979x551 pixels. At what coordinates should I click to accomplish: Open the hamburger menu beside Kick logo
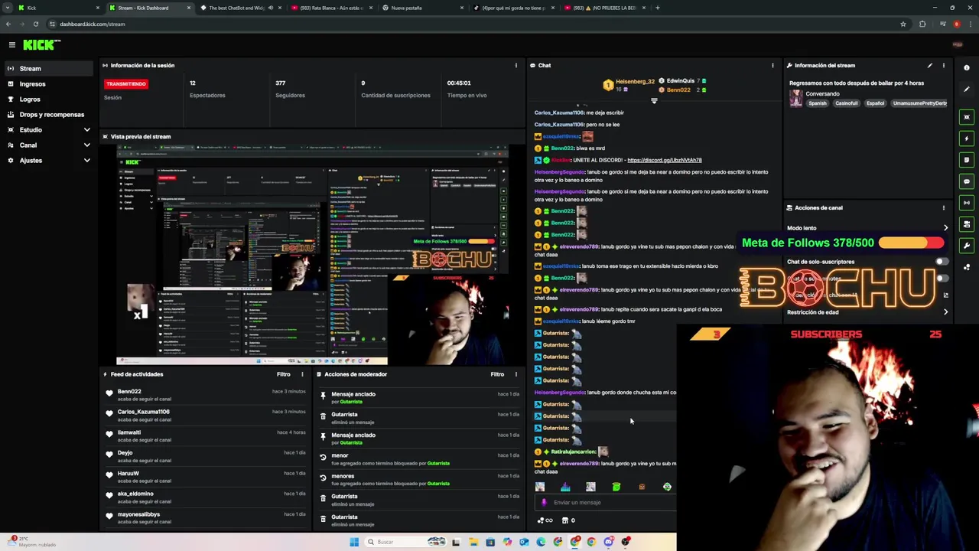tap(11, 45)
